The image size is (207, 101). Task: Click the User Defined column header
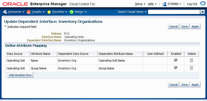(155, 54)
